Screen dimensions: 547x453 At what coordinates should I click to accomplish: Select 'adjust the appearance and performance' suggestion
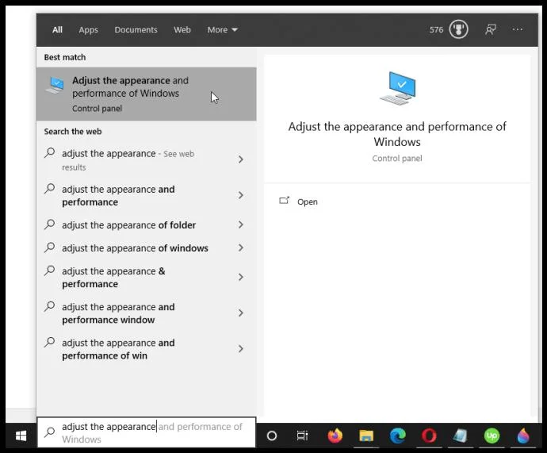click(146, 195)
